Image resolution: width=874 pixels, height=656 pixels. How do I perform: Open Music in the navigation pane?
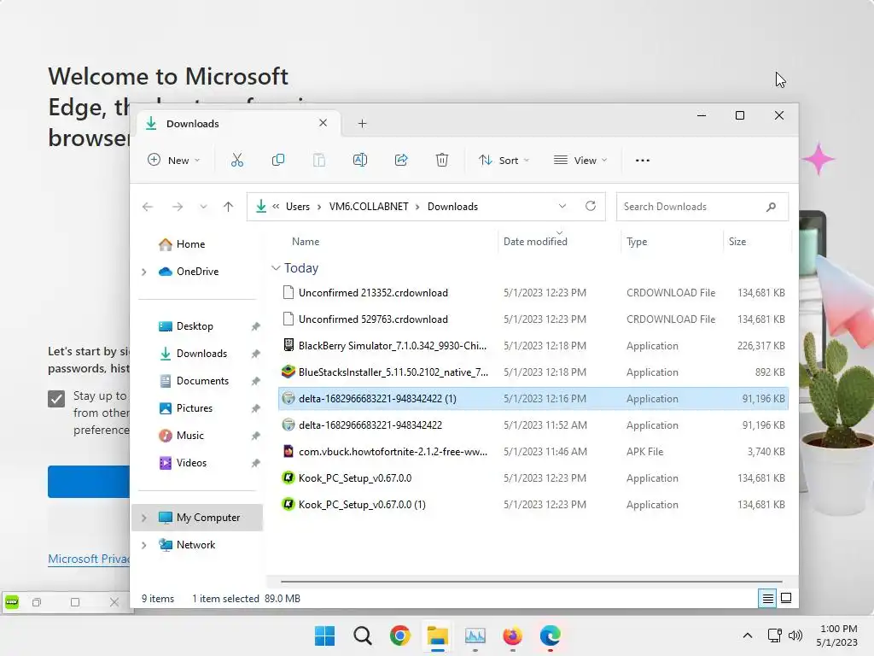pyautogui.click(x=189, y=436)
